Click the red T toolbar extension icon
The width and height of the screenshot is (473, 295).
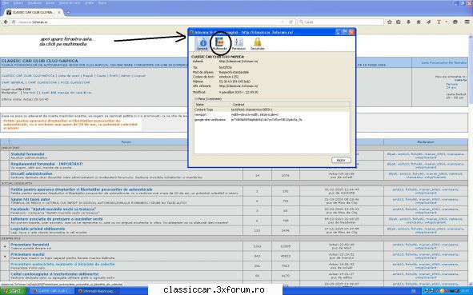[x=439, y=22]
